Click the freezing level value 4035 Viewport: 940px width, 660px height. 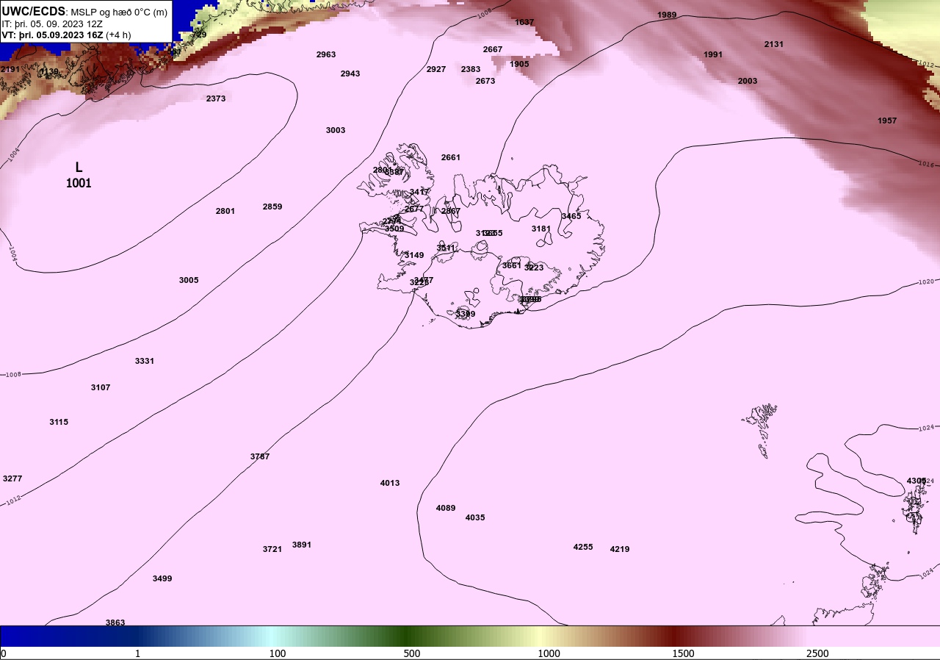coord(475,517)
